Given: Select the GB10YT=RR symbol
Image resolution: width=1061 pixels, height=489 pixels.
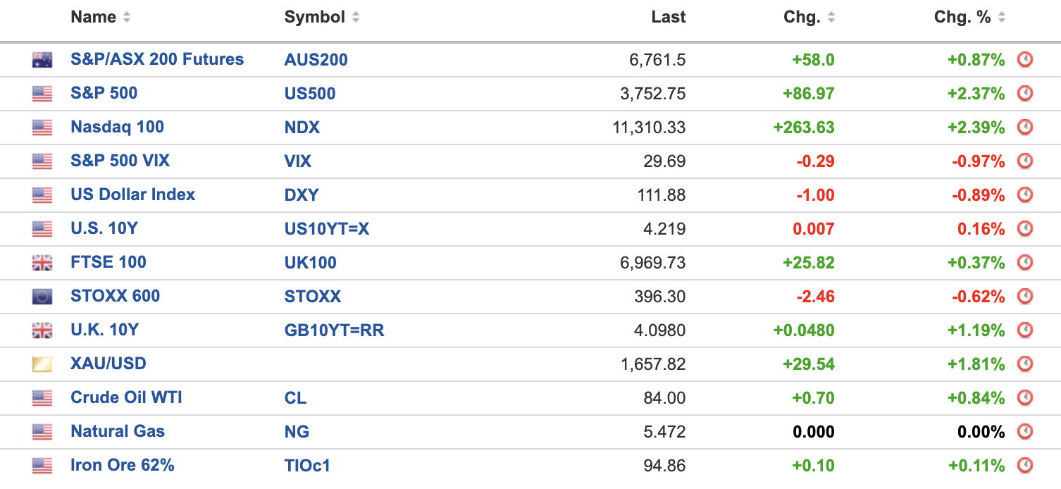Looking at the screenshot, I should coord(334,330).
